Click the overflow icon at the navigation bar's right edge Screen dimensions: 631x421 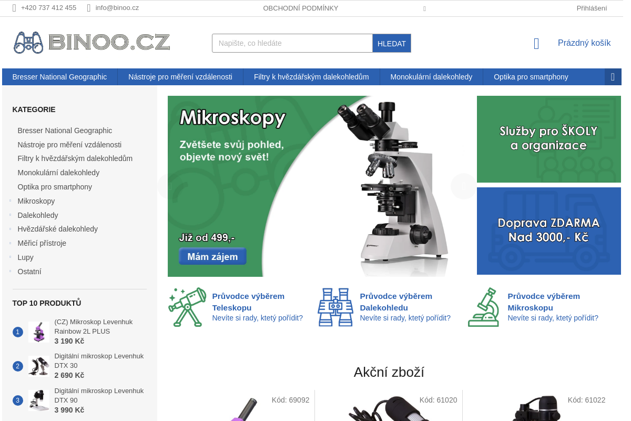613,77
